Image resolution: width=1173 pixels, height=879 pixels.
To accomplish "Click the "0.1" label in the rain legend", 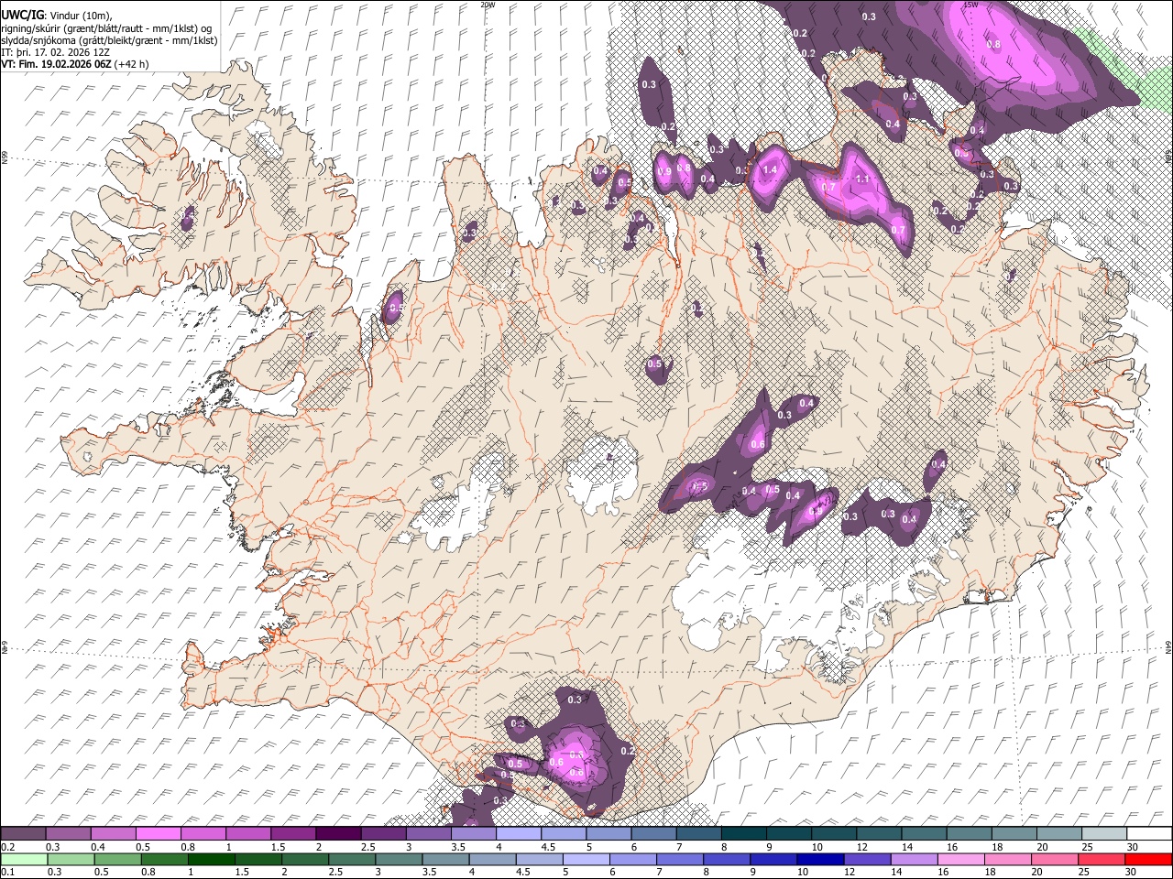I will tap(7, 872).
